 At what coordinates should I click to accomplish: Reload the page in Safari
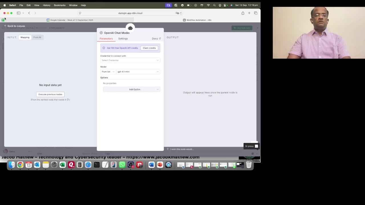(181, 13)
